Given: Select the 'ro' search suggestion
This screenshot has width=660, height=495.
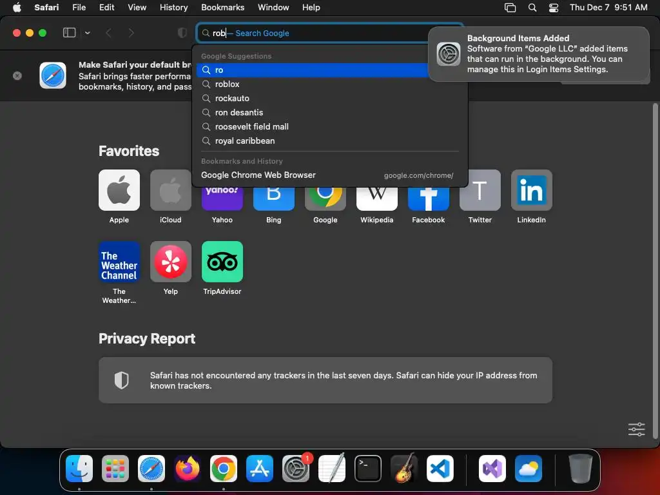Looking at the screenshot, I should pyautogui.click(x=312, y=70).
